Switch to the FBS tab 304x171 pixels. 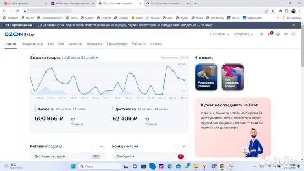61,44
